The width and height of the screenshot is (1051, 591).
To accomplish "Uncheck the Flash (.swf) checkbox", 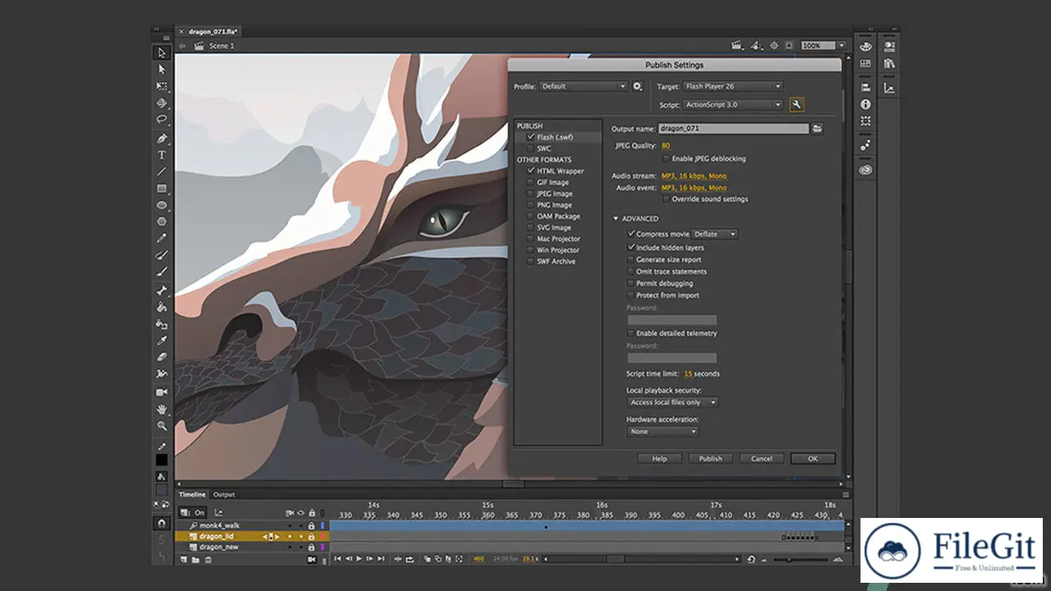I will [x=531, y=137].
